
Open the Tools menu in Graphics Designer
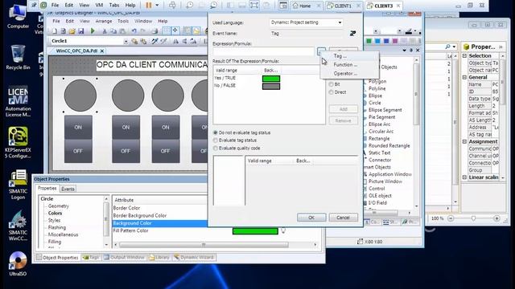pyautogui.click(x=123, y=21)
